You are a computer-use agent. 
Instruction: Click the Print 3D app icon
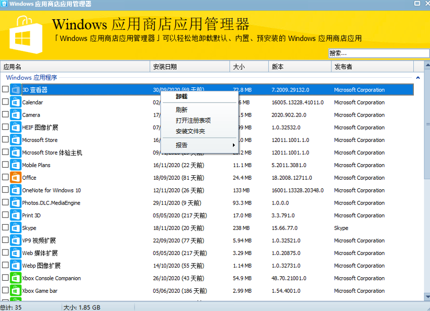pyautogui.click(x=16, y=216)
